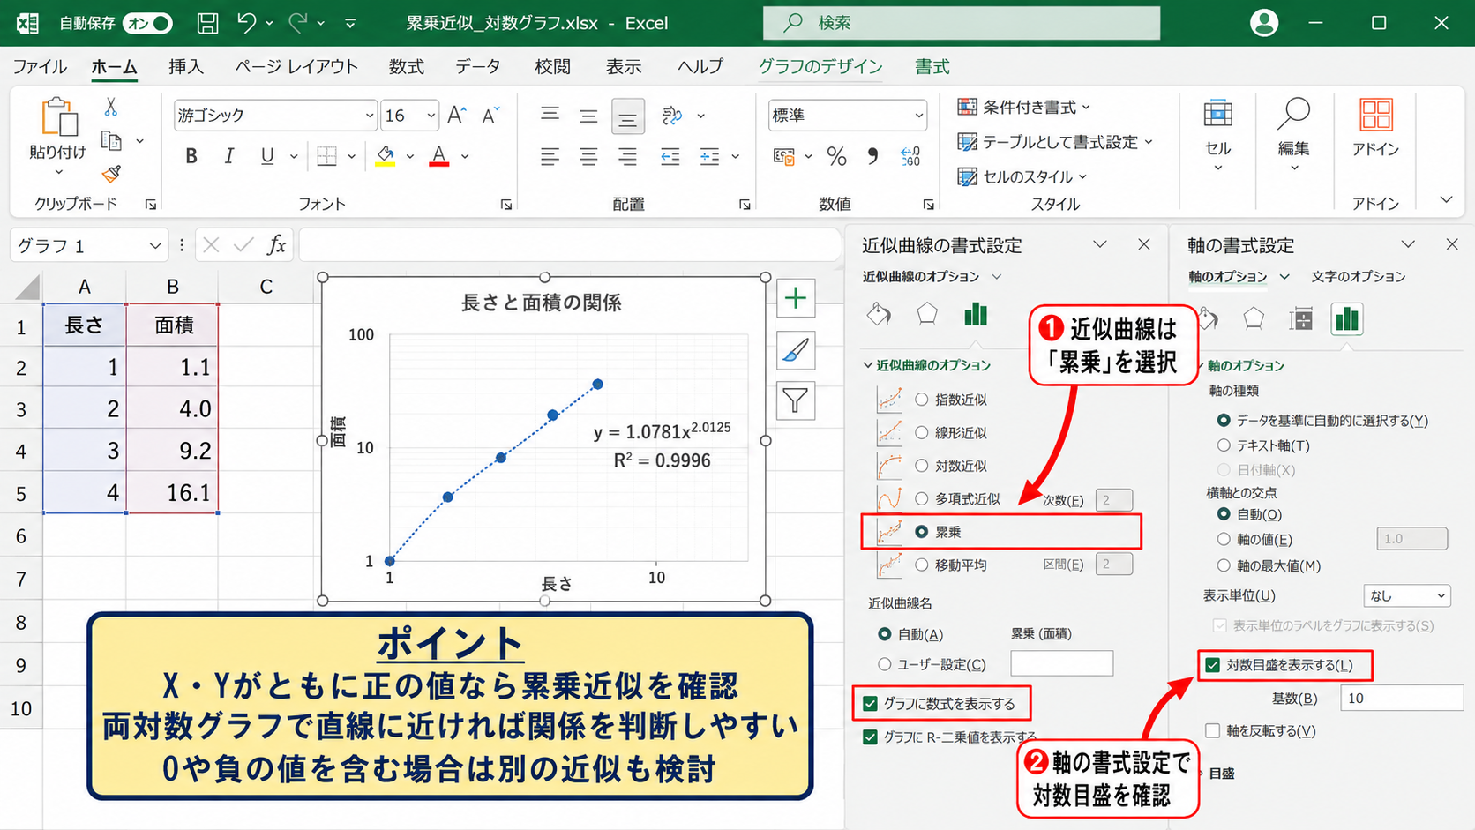Switch to ページ レイアウト tab
The width and height of the screenshot is (1475, 830).
296,67
